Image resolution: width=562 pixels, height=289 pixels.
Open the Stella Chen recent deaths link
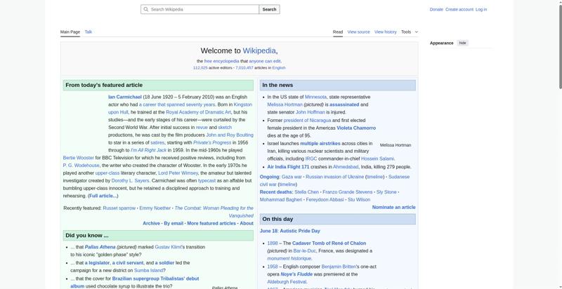(306, 192)
